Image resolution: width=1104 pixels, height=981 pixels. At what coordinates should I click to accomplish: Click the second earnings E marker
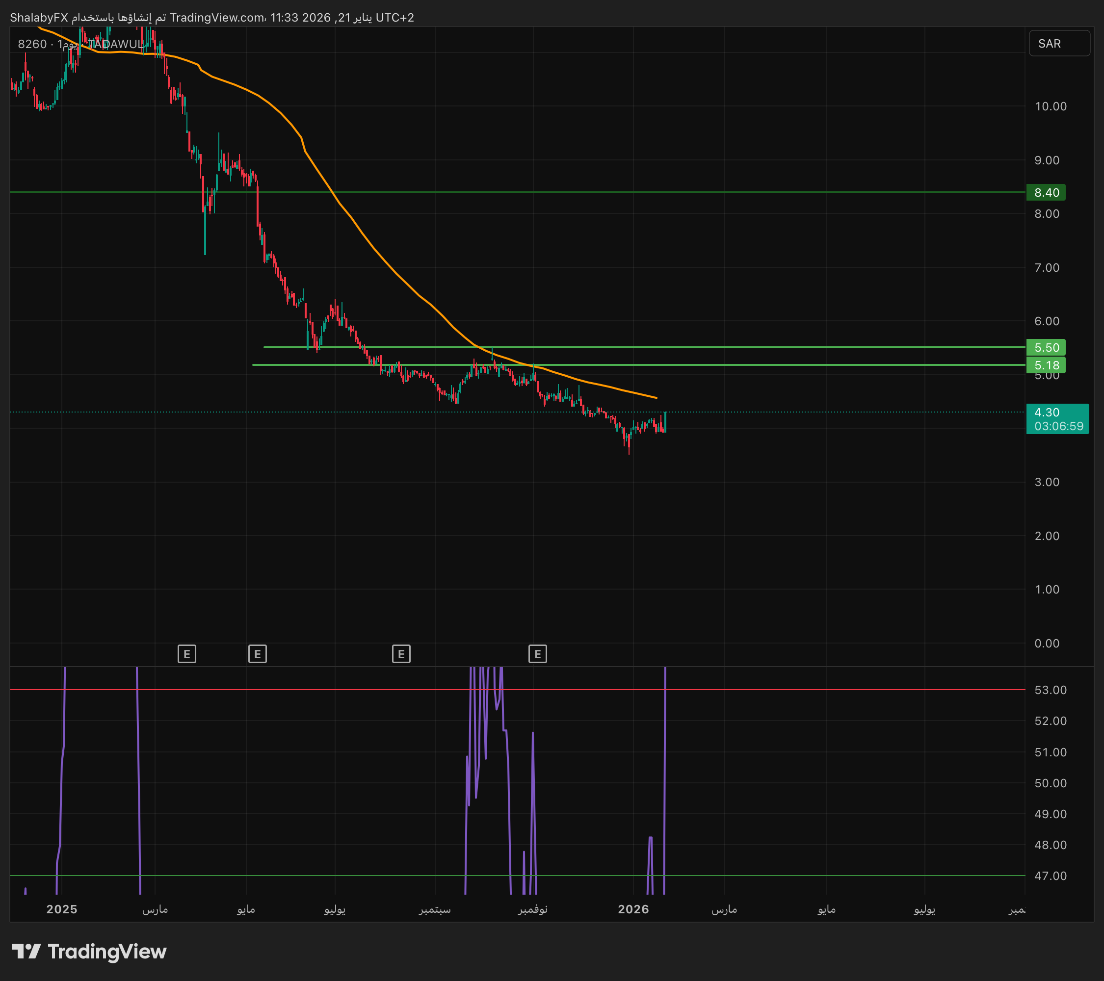[258, 654]
